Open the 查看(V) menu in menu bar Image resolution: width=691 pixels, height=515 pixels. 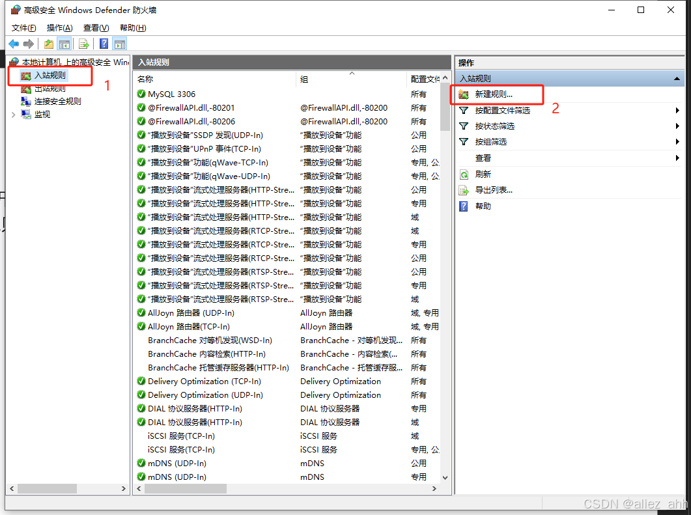tap(96, 28)
